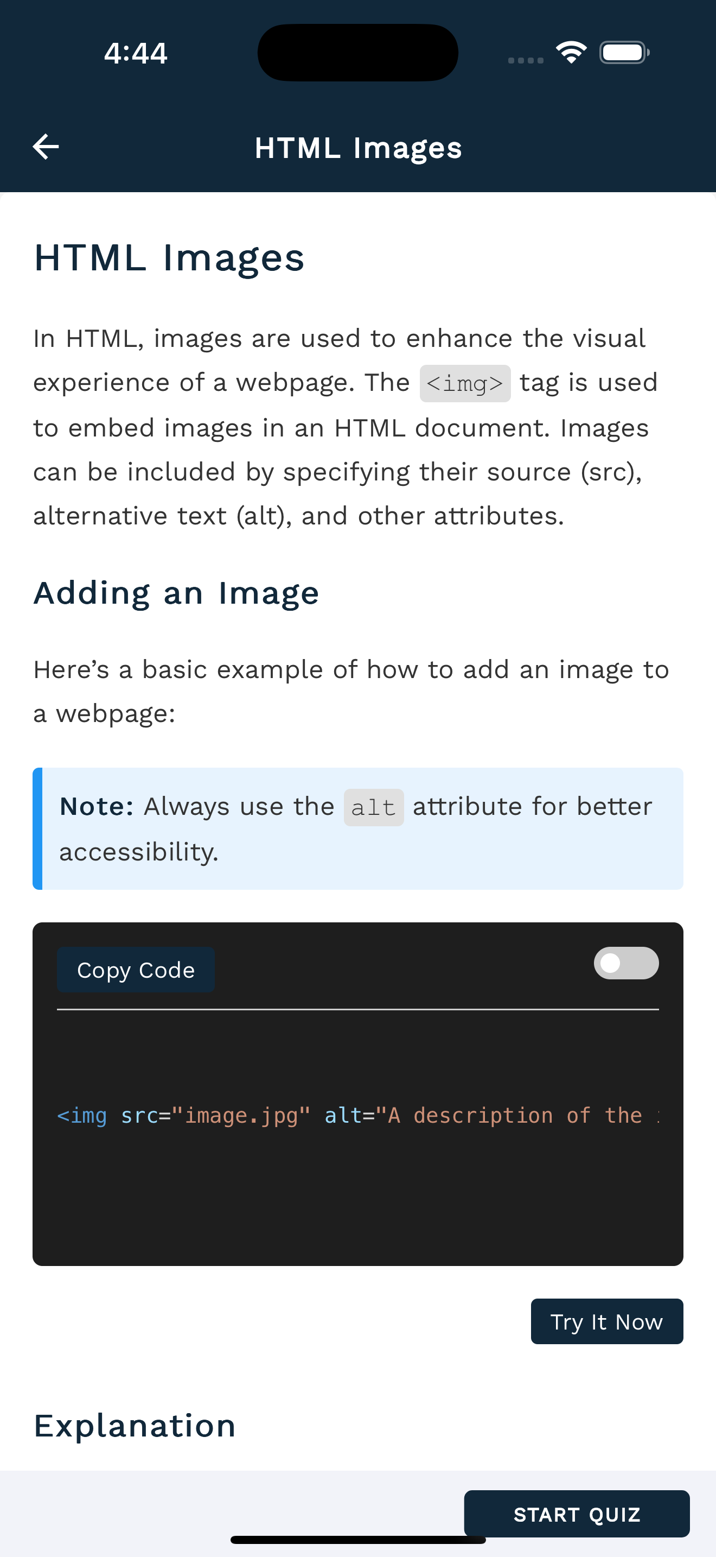Viewport: 716px width, 1557px height.
Task: Tap the cellular signal dots indicator
Action: [525, 60]
